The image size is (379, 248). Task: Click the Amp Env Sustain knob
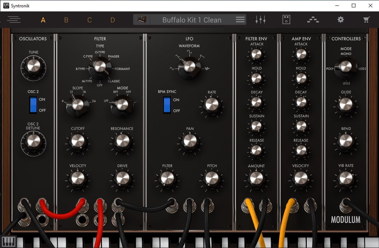click(x=301, y=126)
